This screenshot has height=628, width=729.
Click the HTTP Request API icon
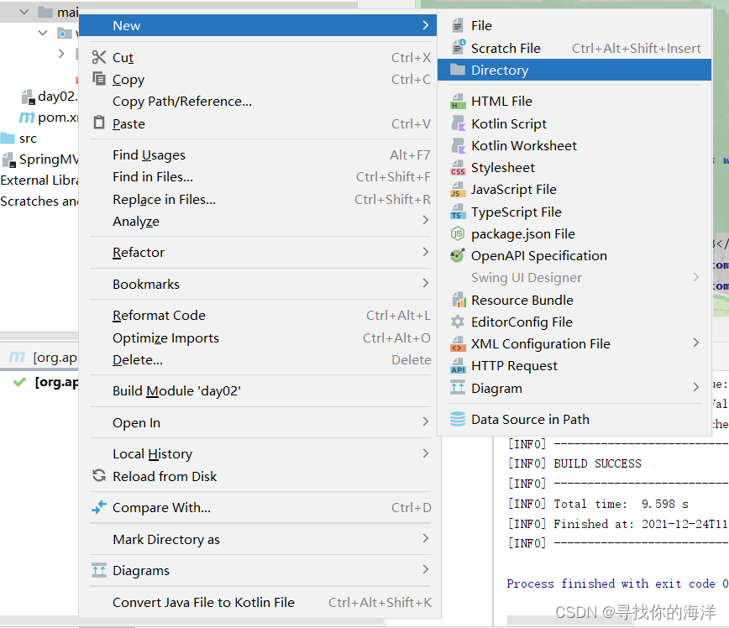(458, 366)
